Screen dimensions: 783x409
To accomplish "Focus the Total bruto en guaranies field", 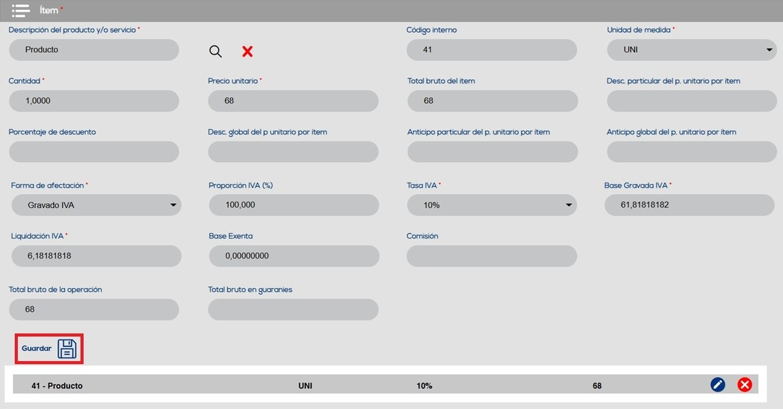I will coord(293,310).
